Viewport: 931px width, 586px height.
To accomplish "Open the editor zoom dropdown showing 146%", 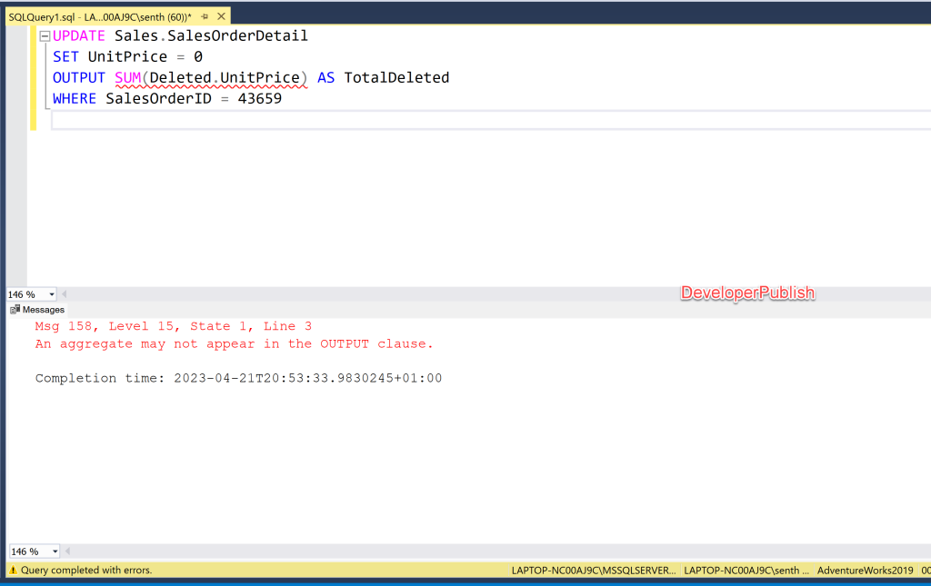I will [50, 293].
